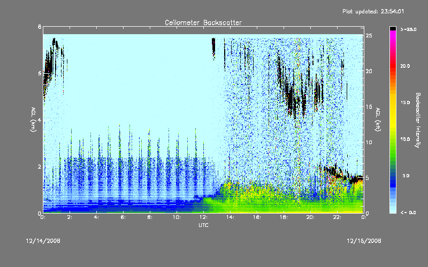This screenshot has width=428, height=267.
Task: Click the '>=25.0' colorbar label
Action: click(x=408, y=29)
